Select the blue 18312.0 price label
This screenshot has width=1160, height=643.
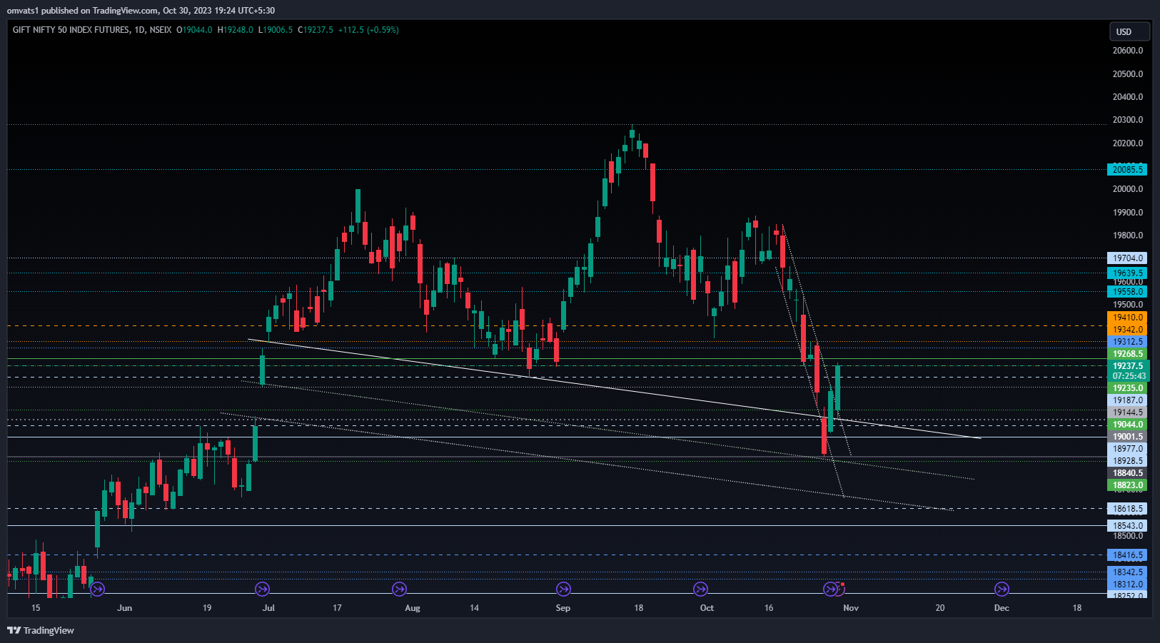point(1127,584)
